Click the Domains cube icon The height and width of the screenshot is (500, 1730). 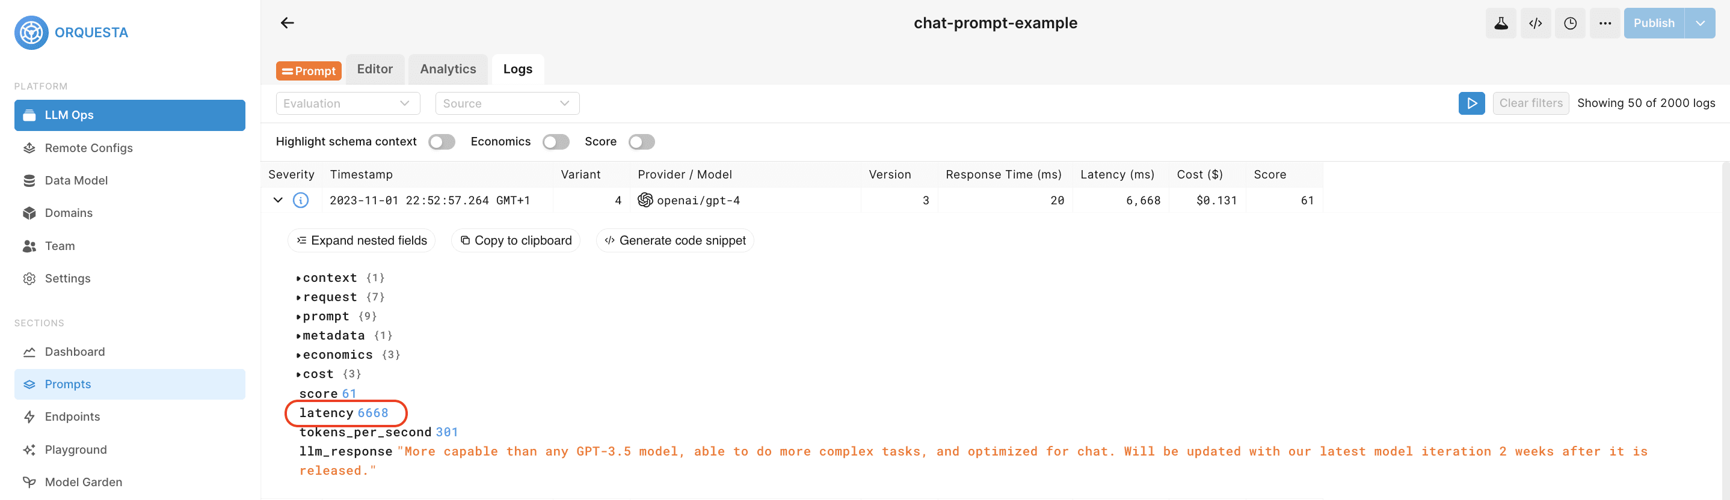pyautogui.click(x=29, y=213)
